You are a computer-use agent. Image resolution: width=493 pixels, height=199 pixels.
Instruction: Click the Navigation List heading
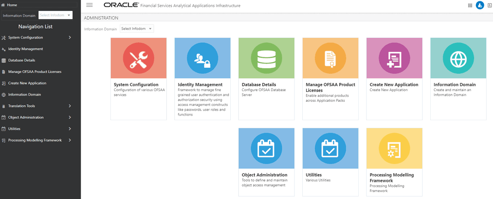pyautogui.click(x=36, y=27)
